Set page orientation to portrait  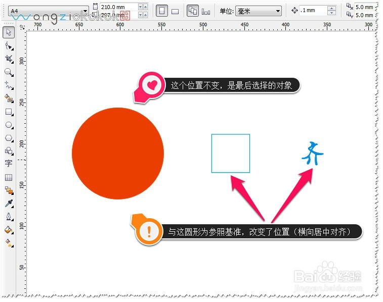pyautogui.click(x=162, y=11)
